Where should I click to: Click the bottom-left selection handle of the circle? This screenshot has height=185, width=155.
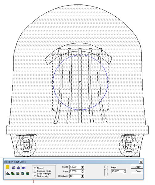(x=53, y=110)
